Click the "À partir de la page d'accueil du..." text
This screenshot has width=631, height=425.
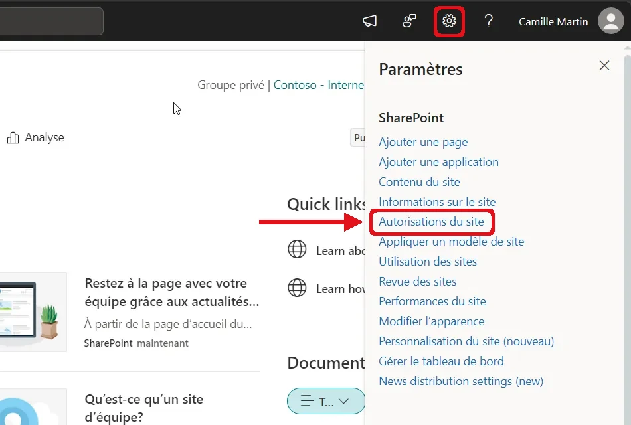(x=168, y=324)
